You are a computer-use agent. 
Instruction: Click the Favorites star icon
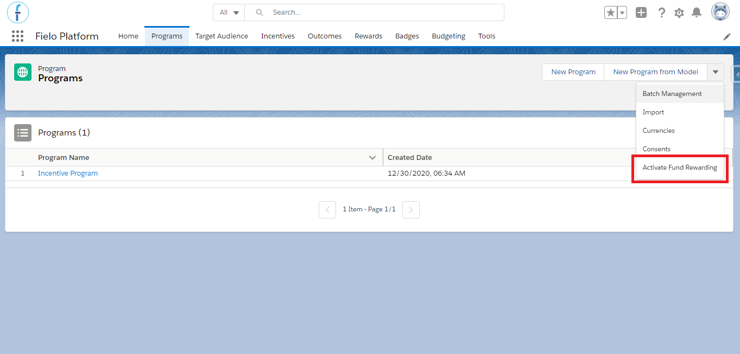tap(611, 12)
